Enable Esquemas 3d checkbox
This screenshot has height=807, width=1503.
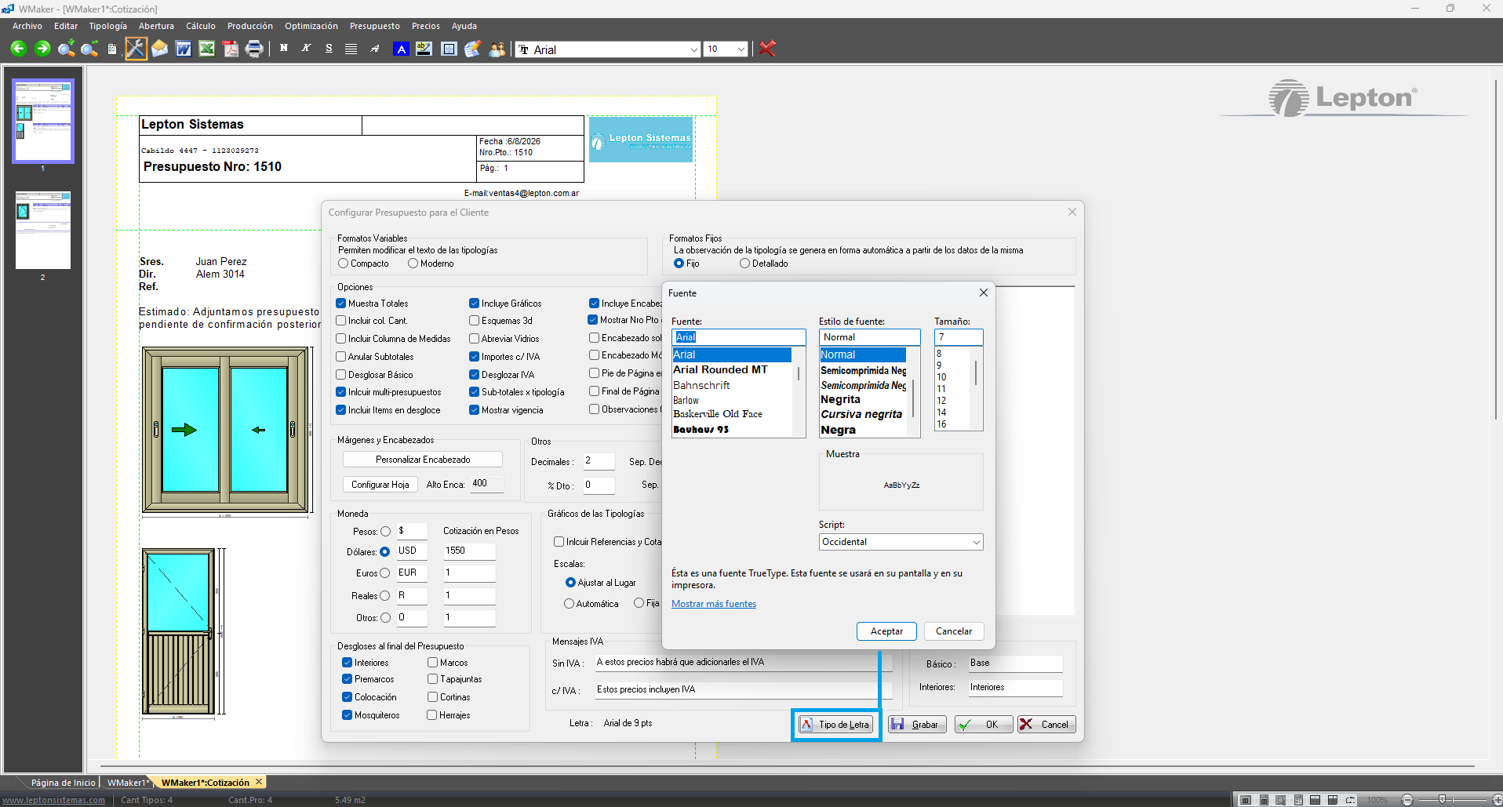click(x=475, y=321)
